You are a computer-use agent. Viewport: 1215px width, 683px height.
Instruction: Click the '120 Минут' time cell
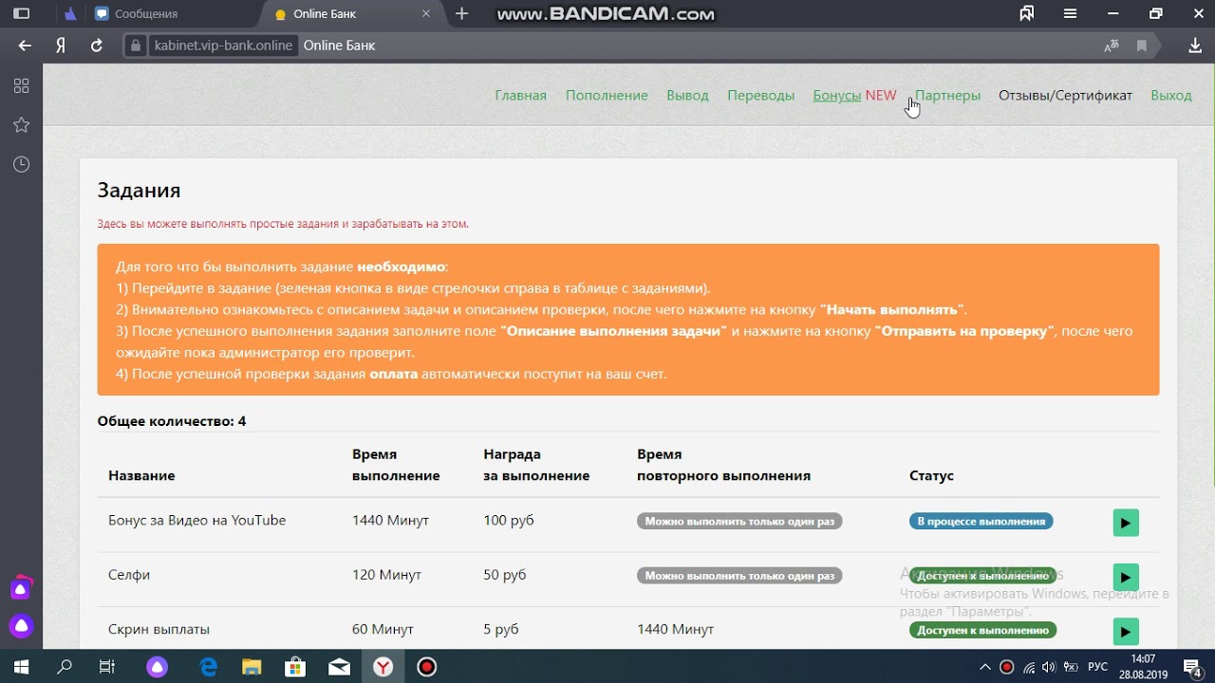pyautogui.click(x=386, y=575)
